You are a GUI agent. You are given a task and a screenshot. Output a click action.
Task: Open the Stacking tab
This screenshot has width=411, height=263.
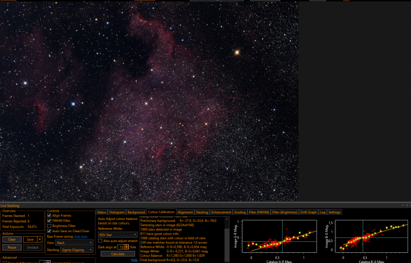pyautogui.click(x=202, y=212)
